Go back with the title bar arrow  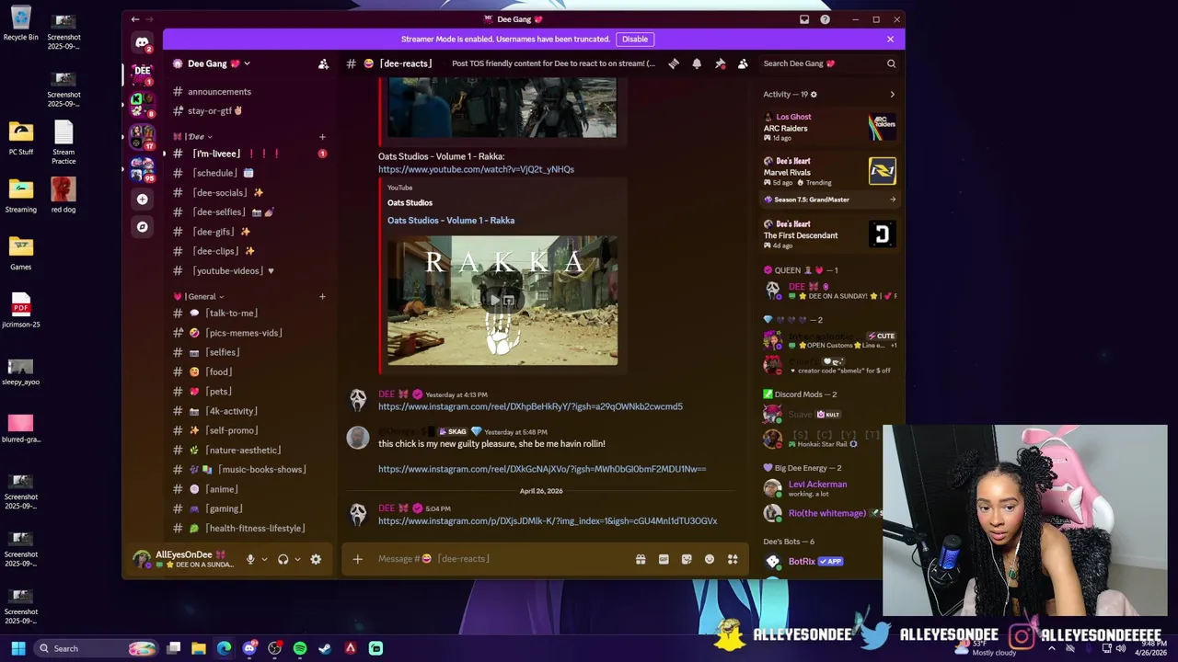[134, 19]
